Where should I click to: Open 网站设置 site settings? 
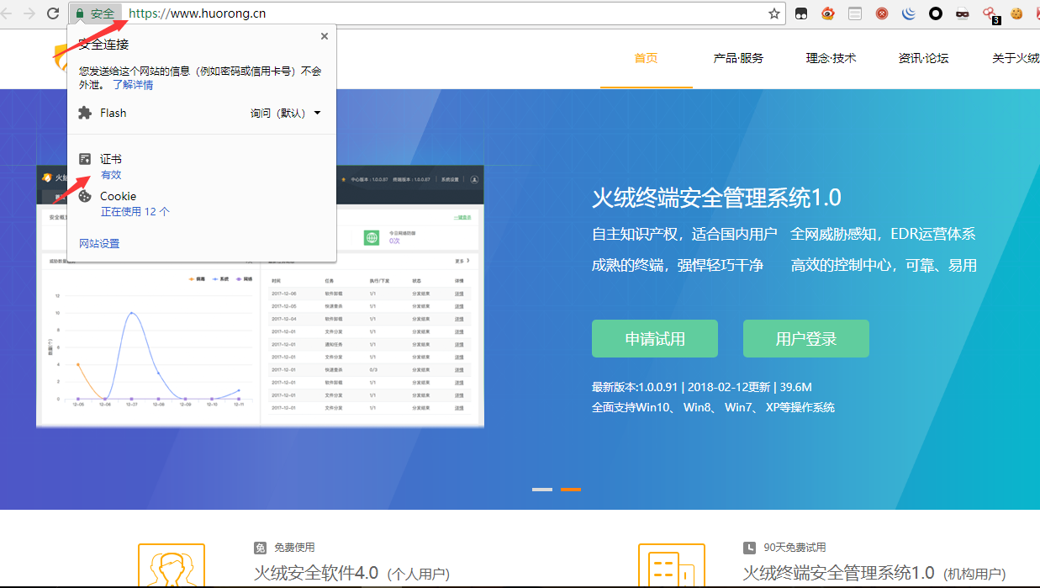(99, 243)
